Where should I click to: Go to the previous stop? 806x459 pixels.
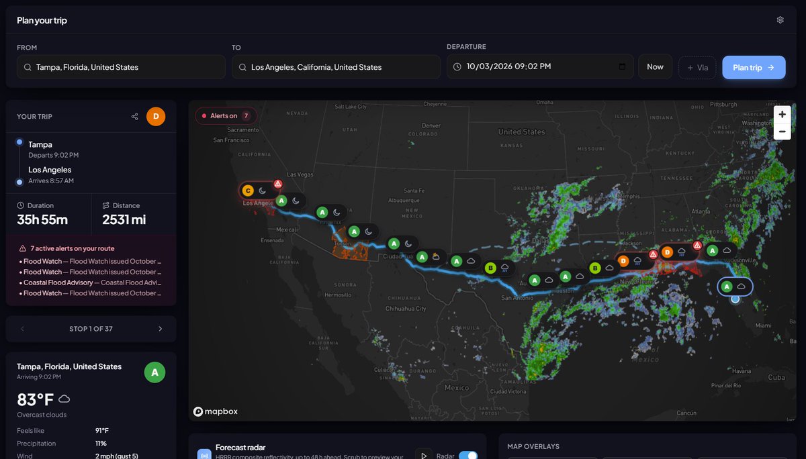(22, 329)
